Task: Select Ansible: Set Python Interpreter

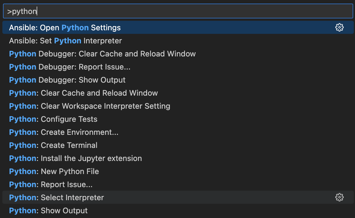Action: coord(66,41)
